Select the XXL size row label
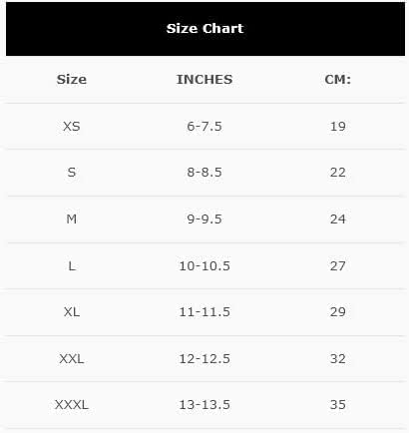 click(x=72, y=359)
